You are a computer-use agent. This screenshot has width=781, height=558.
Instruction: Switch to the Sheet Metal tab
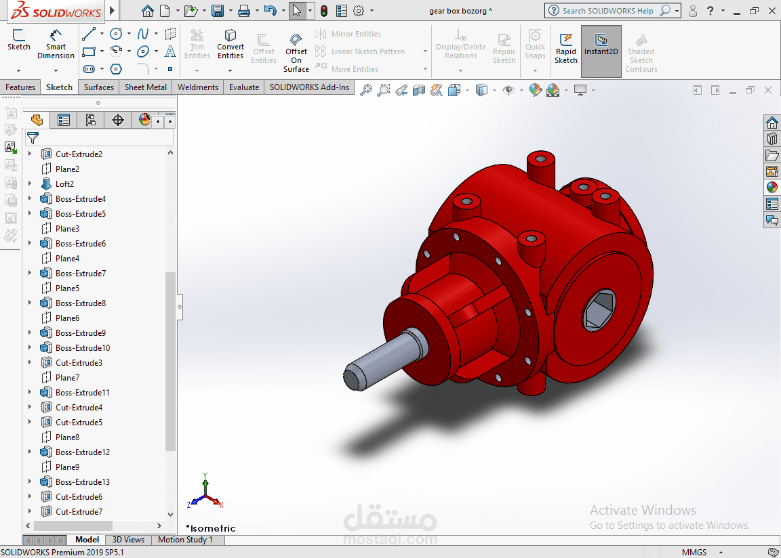tap(146, 87)
